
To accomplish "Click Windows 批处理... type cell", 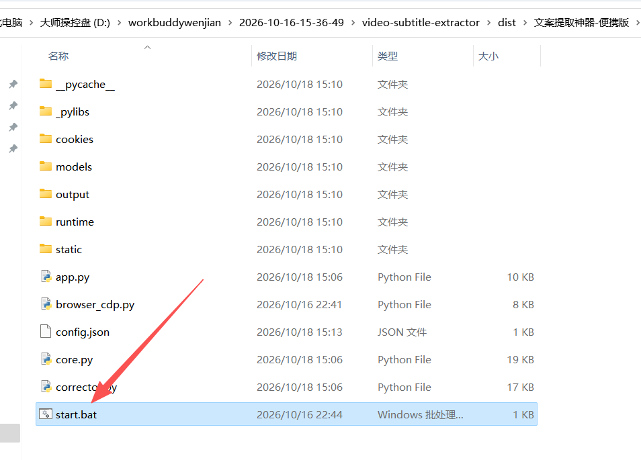I will pos(420,414).
